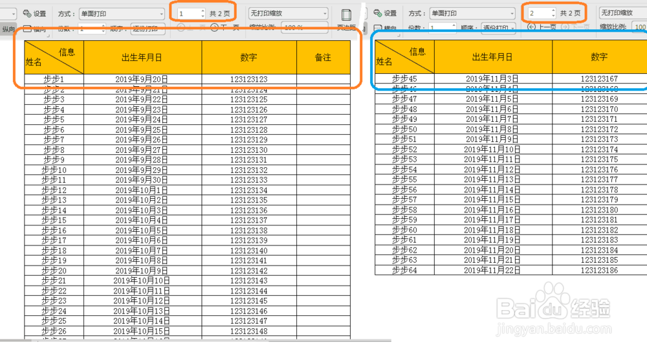Click the 2019年9月20日 date cell
This screenshot has width=647, height=351.
[x=142, y=79]
